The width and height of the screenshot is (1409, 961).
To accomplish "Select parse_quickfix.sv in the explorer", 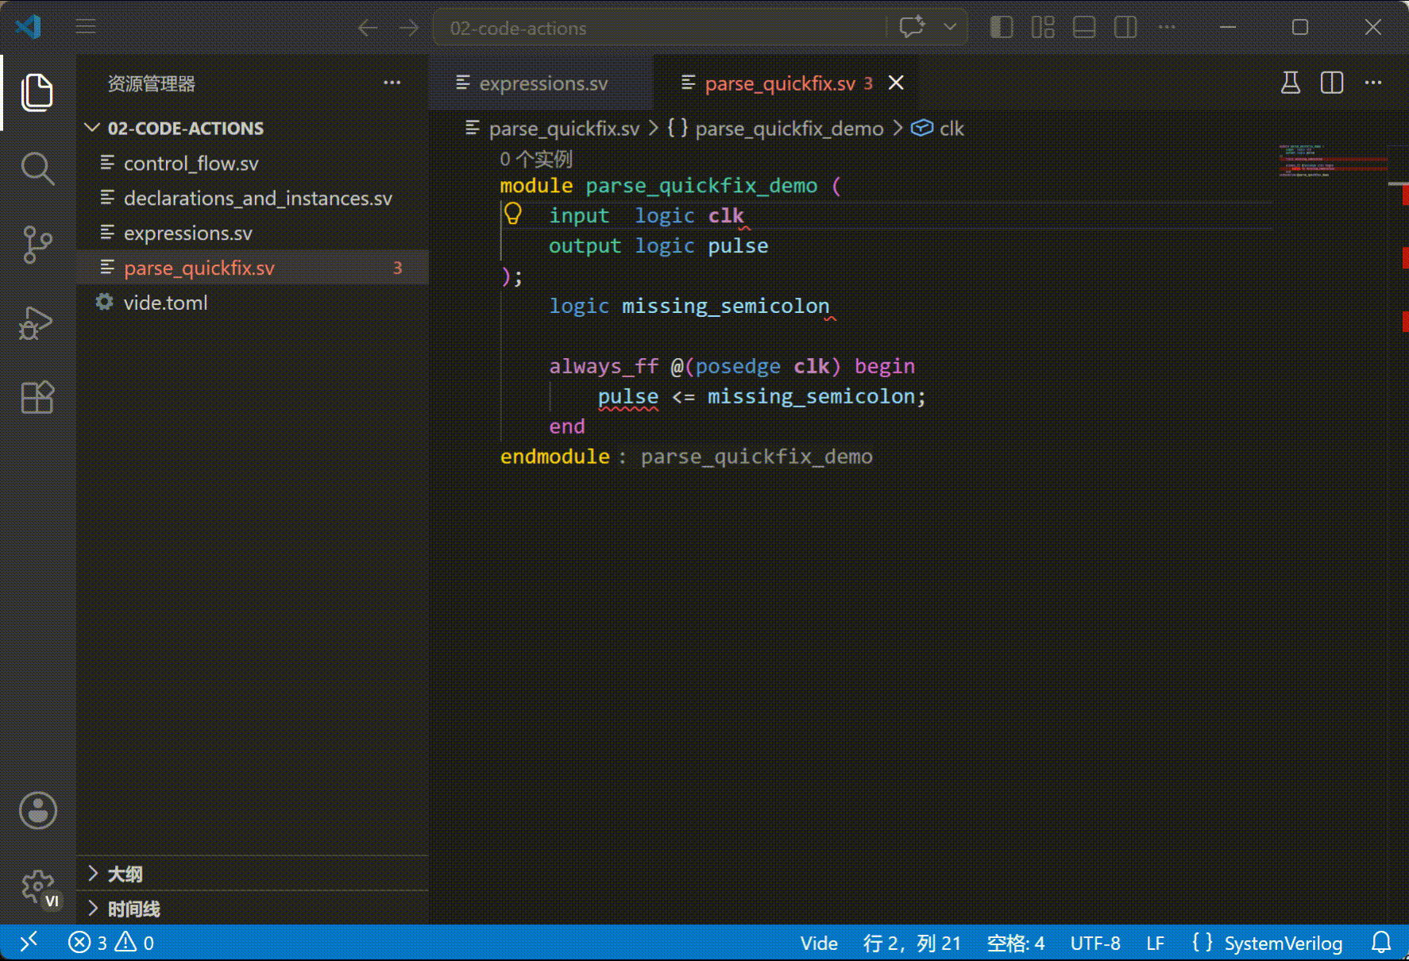I will [253, 268].
